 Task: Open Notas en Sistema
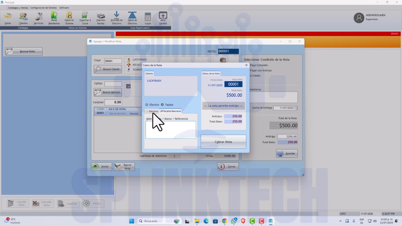69,19
